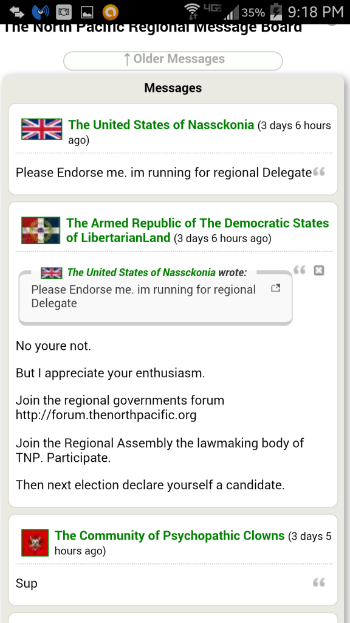350x623 pixels.
Task: Open the Psychopathic Clowns red flag thumbnail
Action: click(35, 543)
